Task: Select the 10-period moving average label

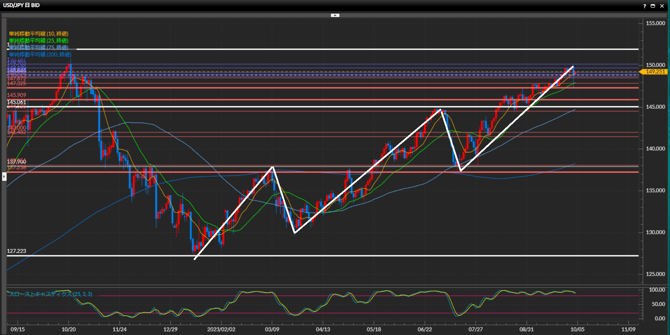Action: (x=39, y=34)
